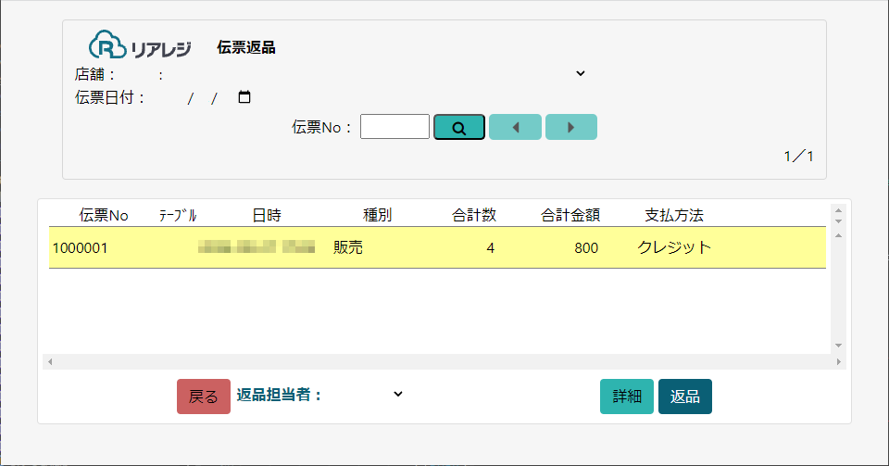Click the magnifier search button
The image size is (889, 466).
[x=458, y=127]
